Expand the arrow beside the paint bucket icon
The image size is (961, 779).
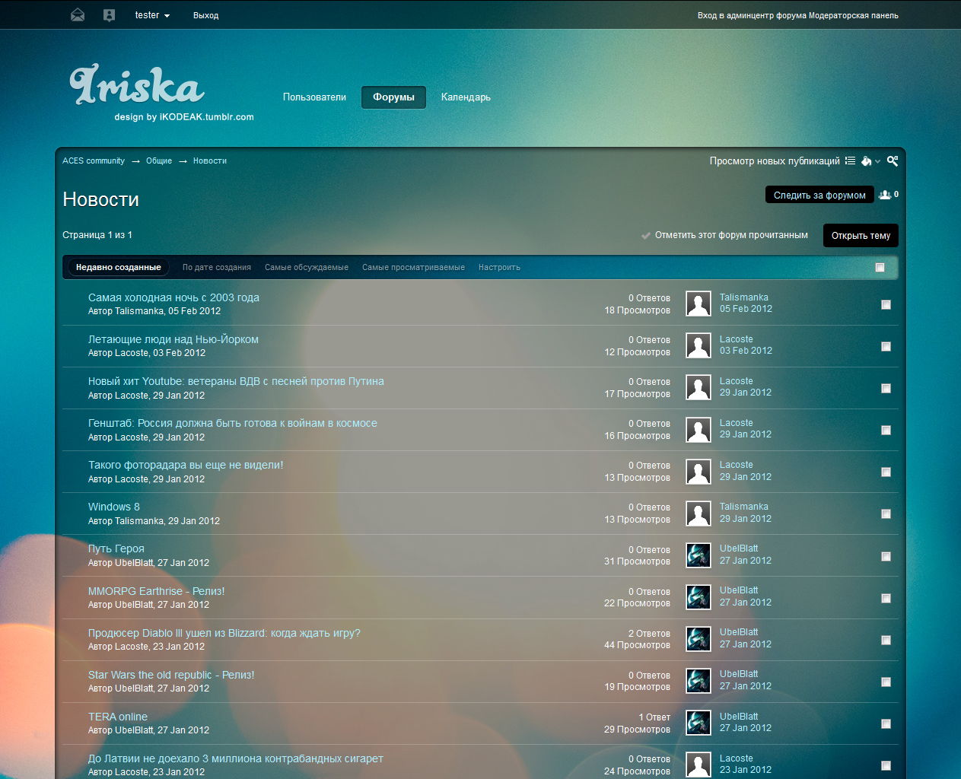coord(877,161)
